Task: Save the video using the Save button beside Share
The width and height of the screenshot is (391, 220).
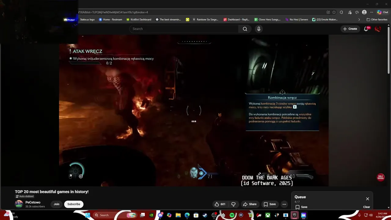Action: (x=270, y=204)
